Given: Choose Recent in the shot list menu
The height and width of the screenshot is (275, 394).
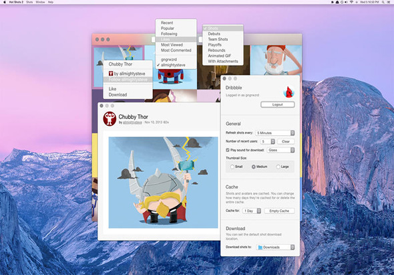Looking at the screenshot, I should 176,23.
